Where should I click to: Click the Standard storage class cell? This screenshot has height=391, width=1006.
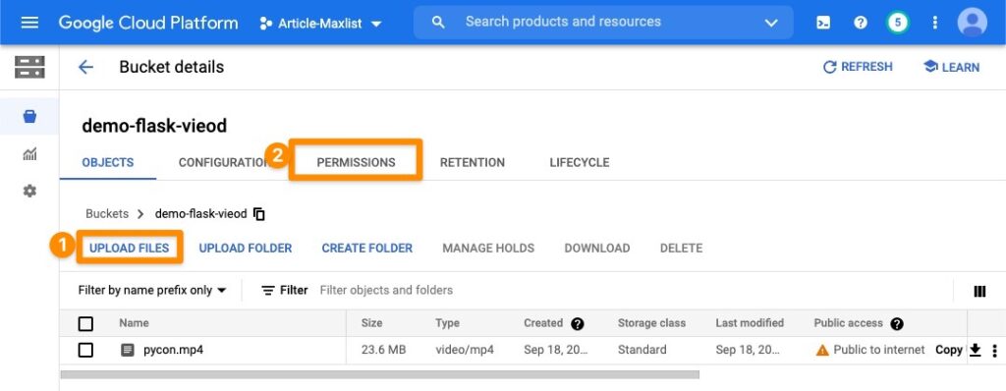pyautogui.click(x=642, y=350)
